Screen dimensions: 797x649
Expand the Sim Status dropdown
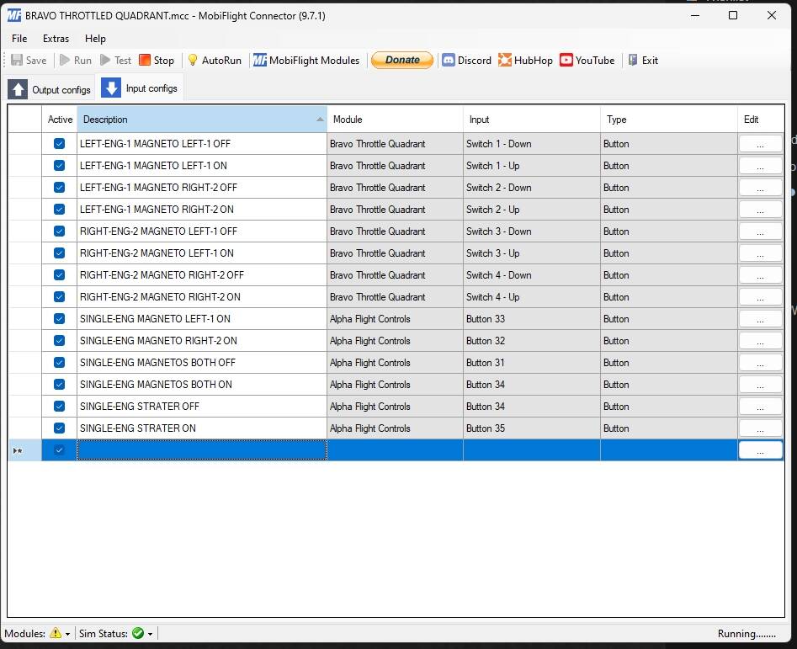(x=151, y=633)
